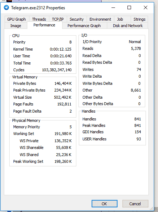The image size is (158, 212).
Task: Click the Cycles value 103,382,347,140
Action: pyautogui.click(x=57, y=70)
